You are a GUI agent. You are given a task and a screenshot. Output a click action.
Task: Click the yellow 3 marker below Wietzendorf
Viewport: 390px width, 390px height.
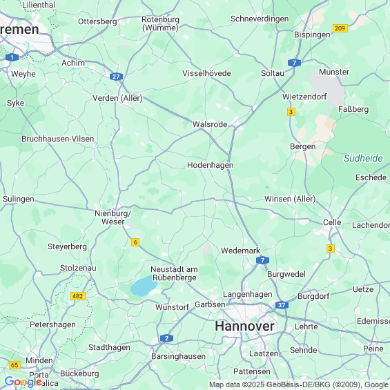[291, 112]
